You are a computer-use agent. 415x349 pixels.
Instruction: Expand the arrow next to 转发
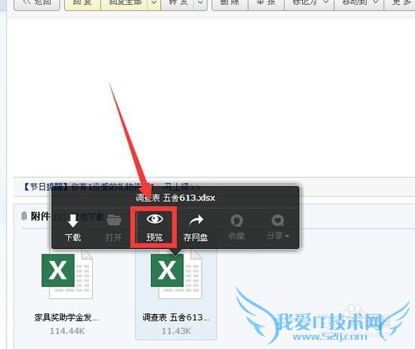coord(201,4)
